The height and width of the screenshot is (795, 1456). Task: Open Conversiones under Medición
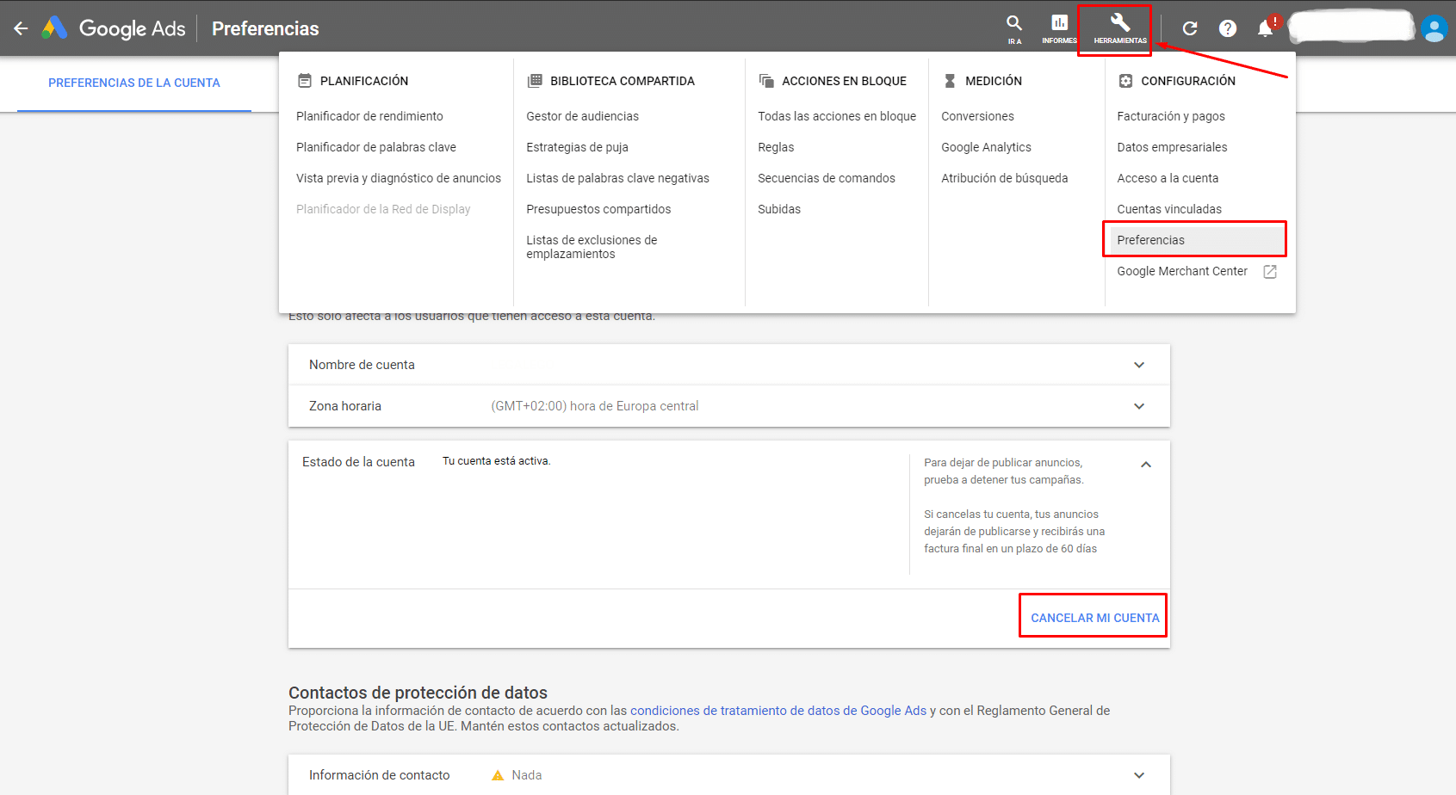point(977,116)
